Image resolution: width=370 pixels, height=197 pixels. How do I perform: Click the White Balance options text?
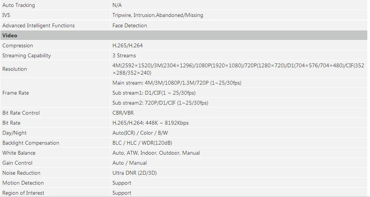(156, 153)
